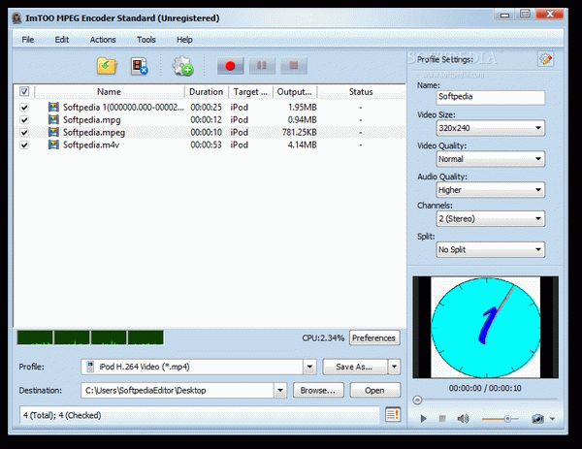Stop the preview playback
Image resolution: width=582 pixels, height=449 pixels.
[442, 419]
